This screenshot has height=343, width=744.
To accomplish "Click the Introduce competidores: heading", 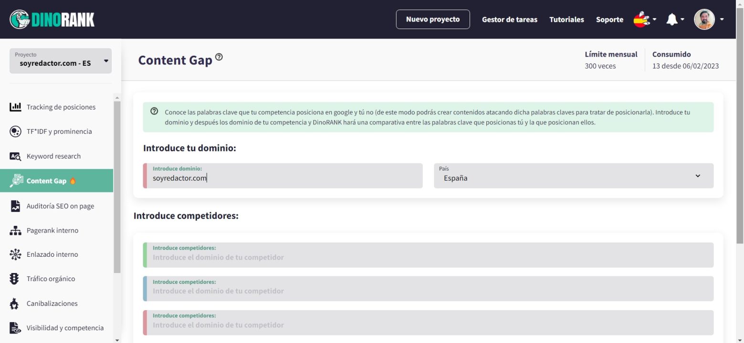I will tap(186, 216).
